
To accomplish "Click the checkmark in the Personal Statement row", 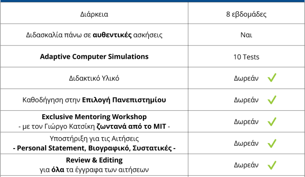I will [x=272, y=143].
